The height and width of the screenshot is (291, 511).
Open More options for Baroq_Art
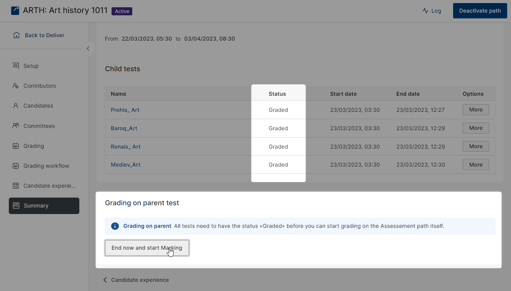pyautogui.click(x=475, y=128)
